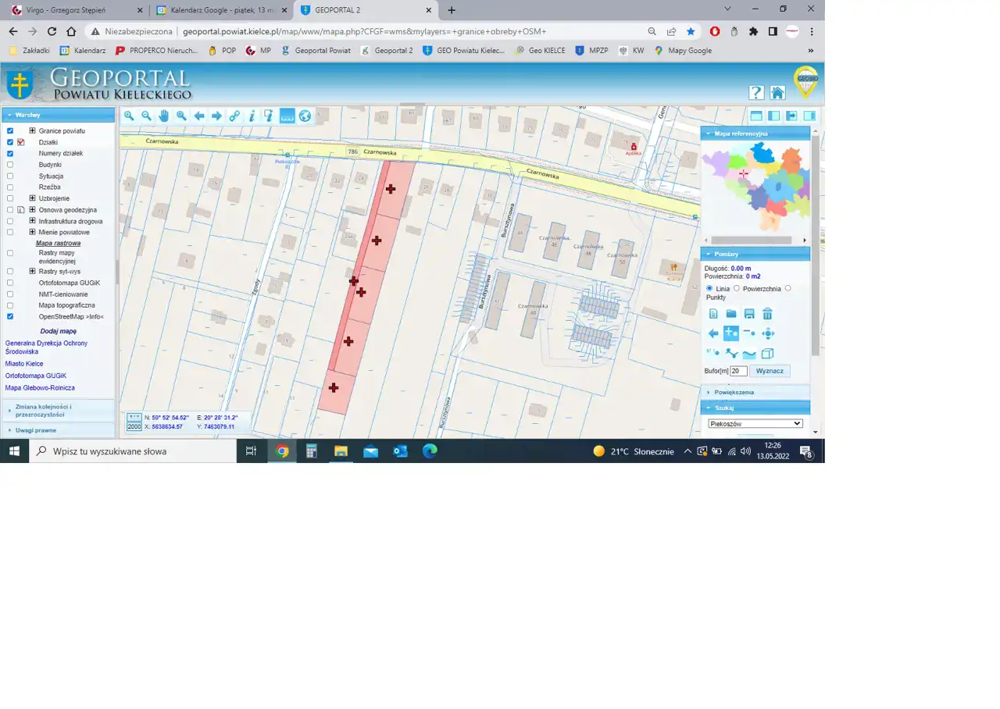Show full extent with globe icon
1000x709 pixels.
(305, 116)
